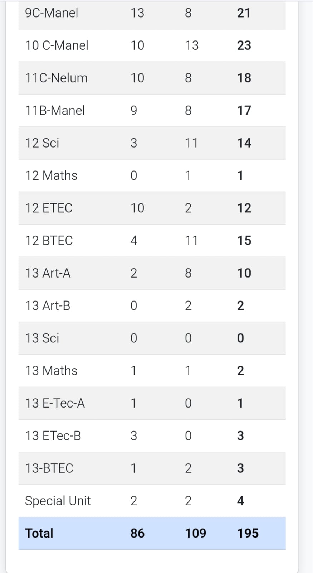Click the 12 BTEC class name
This screenshot has width=313, height=573.
[49, 241]
